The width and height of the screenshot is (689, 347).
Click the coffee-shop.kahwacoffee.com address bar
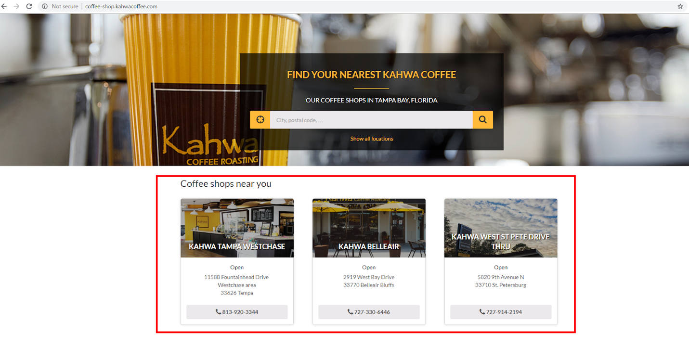[x=121, y=6]
